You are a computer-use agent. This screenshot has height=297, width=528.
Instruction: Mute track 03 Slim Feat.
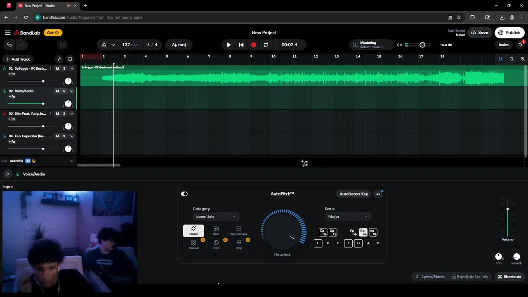(57, 113)
